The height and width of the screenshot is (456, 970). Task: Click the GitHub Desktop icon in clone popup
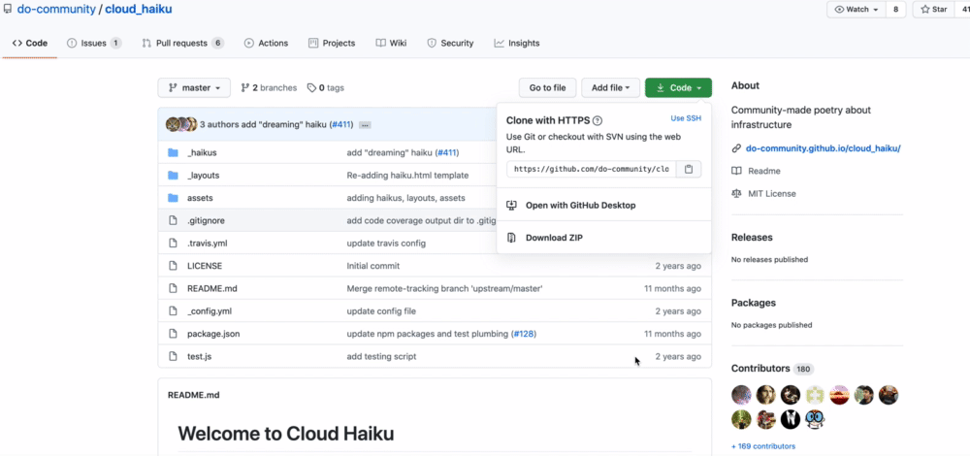511,205
